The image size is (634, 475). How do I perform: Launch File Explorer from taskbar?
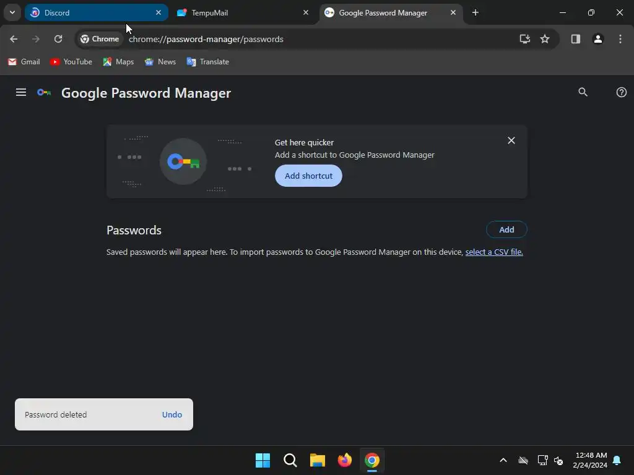(x=318, y=460)
